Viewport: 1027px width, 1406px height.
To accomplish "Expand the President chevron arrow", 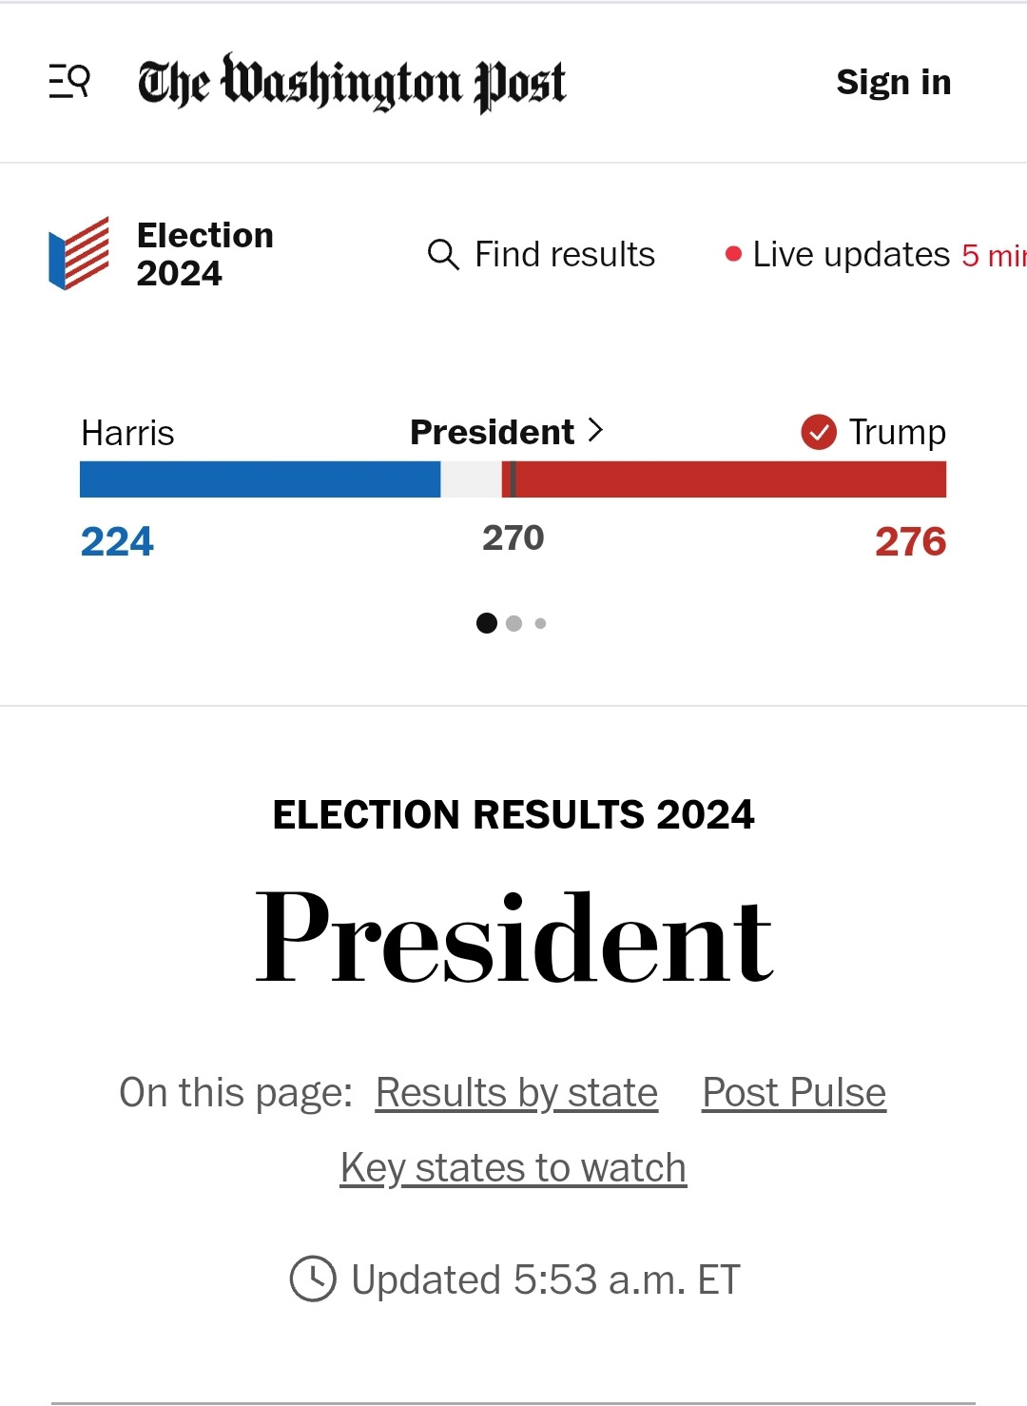I will [x=596, y=431].
